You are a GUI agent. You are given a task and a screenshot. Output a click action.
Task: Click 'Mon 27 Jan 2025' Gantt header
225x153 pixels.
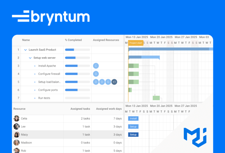pos(186,37)
